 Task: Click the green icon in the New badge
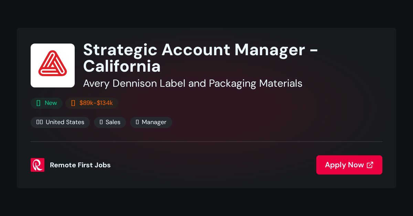39,103
